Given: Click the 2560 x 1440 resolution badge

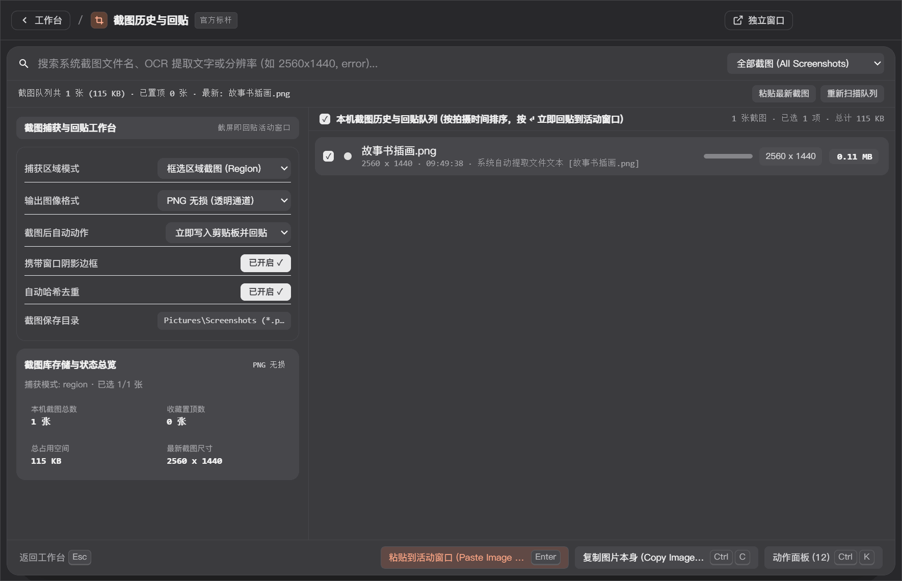Looking at the screenshot, I should [790, 156].
